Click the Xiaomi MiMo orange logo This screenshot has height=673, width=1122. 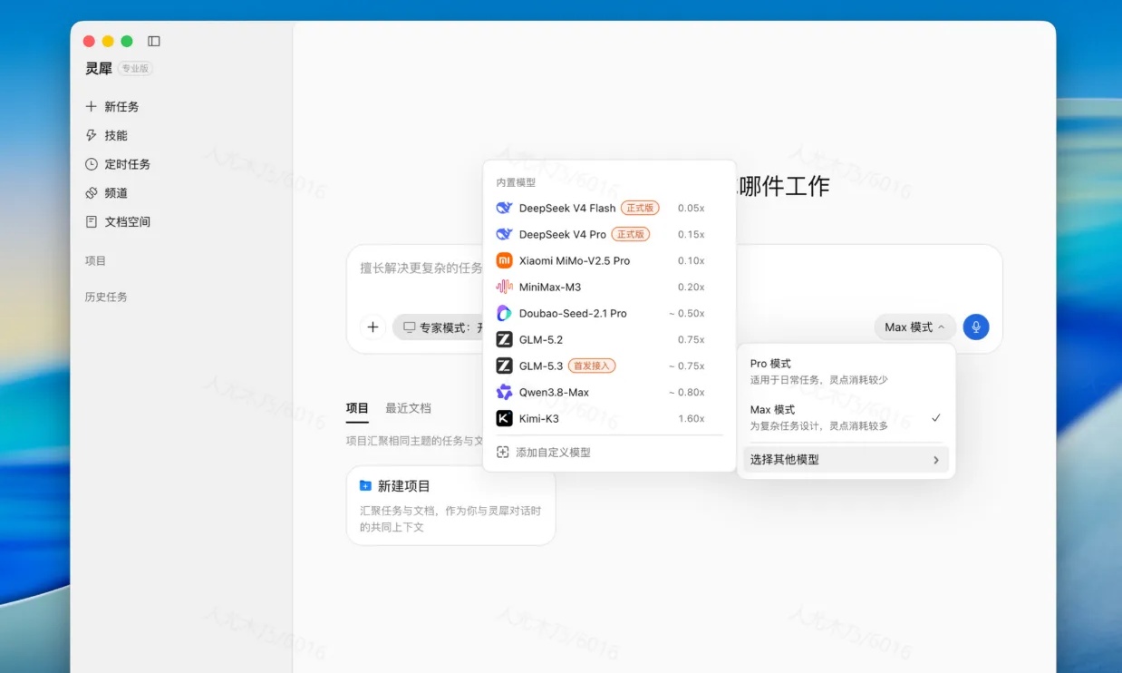505,260
